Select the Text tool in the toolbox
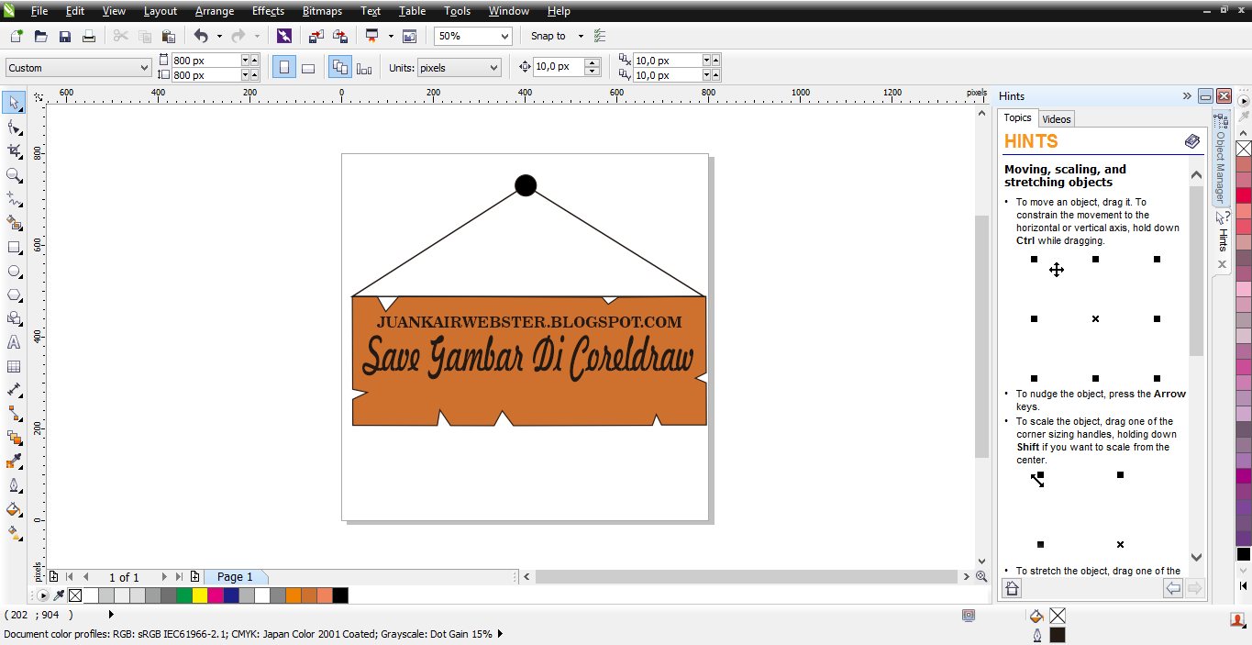Viewport: 1252px width, 645px height. (x=13, y=341)
